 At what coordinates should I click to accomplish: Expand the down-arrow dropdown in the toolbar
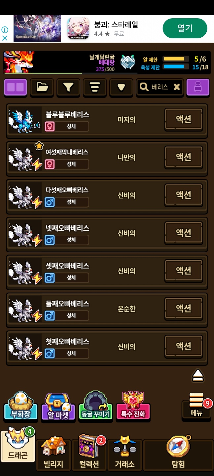tap(121, 87)
